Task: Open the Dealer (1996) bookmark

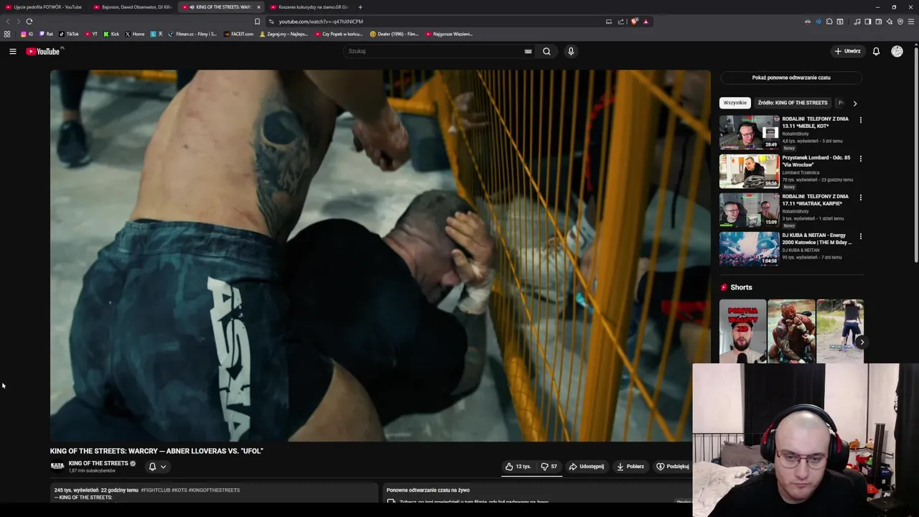Action: [x=394, y=34]
